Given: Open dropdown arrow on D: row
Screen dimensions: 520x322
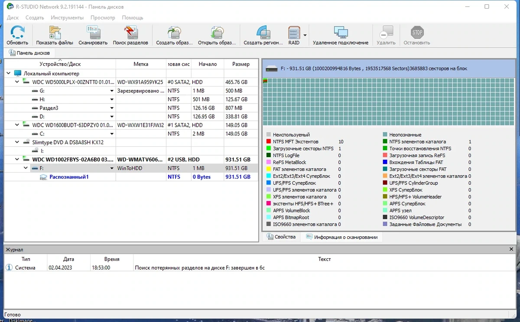Looking at the screenshot, I should [x=112, y=117].
